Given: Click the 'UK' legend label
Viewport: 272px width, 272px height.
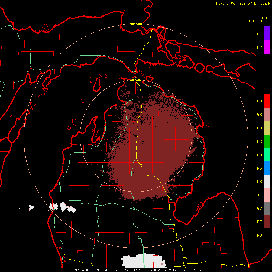Looking at the screenshot, I should pyautogui.click(x=259, y=47).
